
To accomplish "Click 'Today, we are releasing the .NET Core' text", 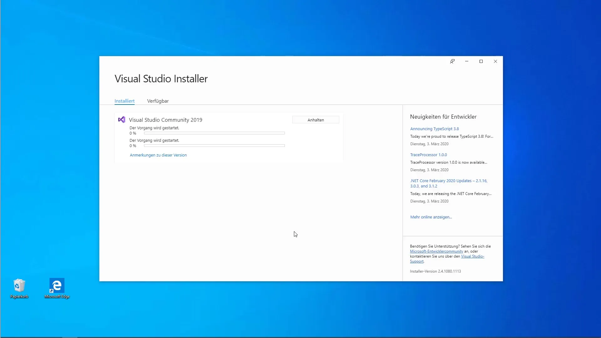I will [x=451, y=194].
